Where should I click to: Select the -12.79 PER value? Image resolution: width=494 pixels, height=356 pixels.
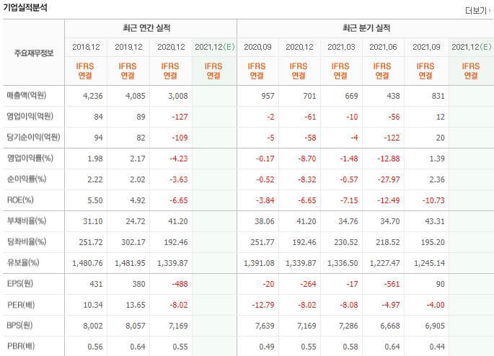point(263,305)
